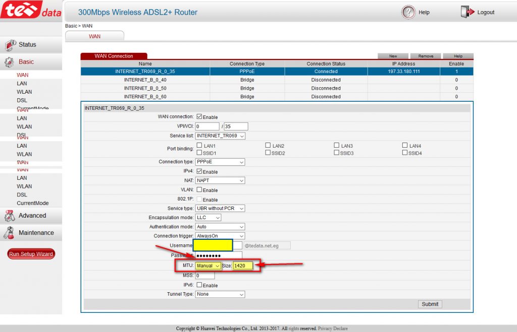Click the Username input field
Viewport: 517px width, 332px height.
[218, 245]
